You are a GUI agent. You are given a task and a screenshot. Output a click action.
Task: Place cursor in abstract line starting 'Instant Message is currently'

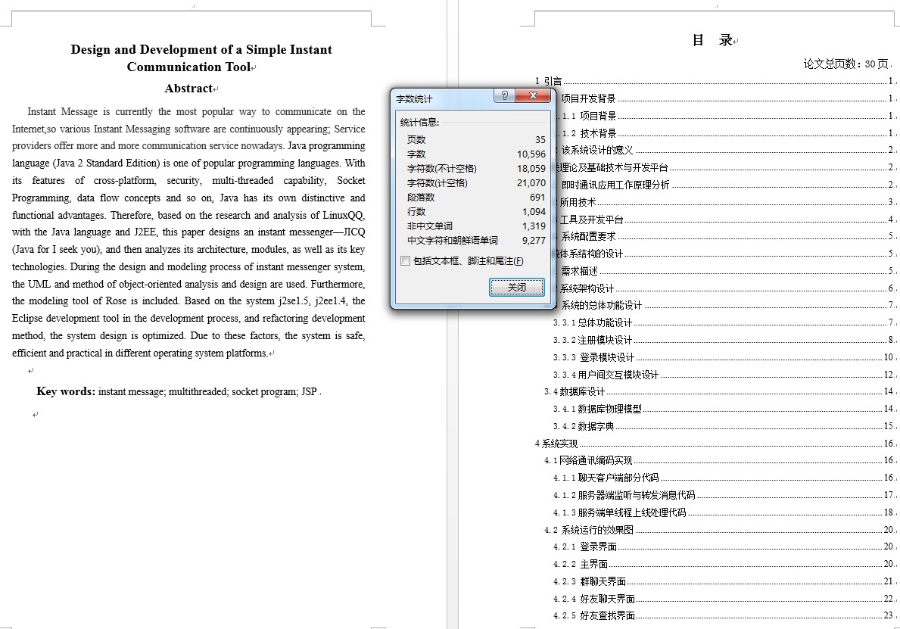pyautogui.click(x=196, y=111)
